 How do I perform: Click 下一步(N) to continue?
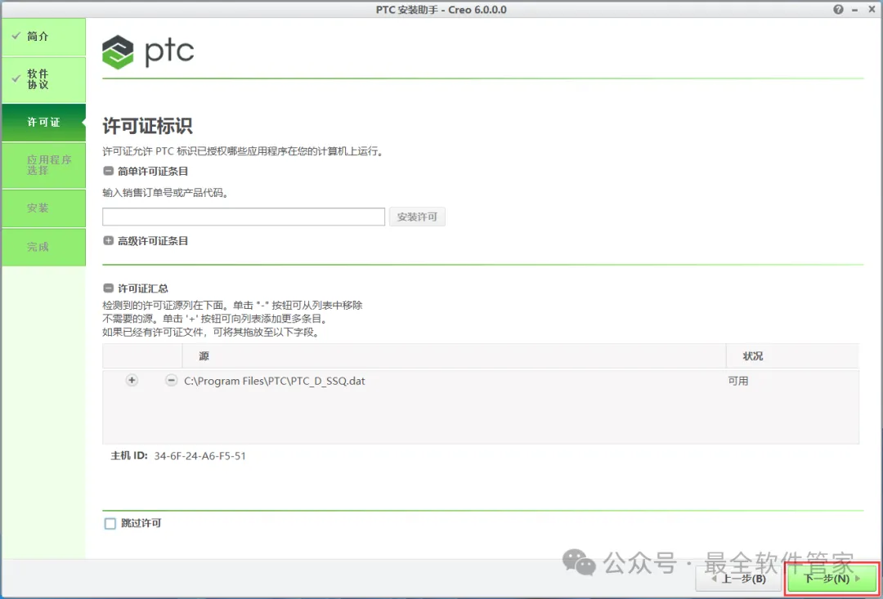(x=832, y=579)
